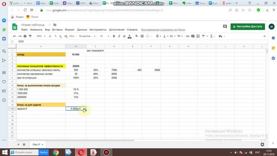
Task: Open font family dropdown
Action: [x=87, y=36]
